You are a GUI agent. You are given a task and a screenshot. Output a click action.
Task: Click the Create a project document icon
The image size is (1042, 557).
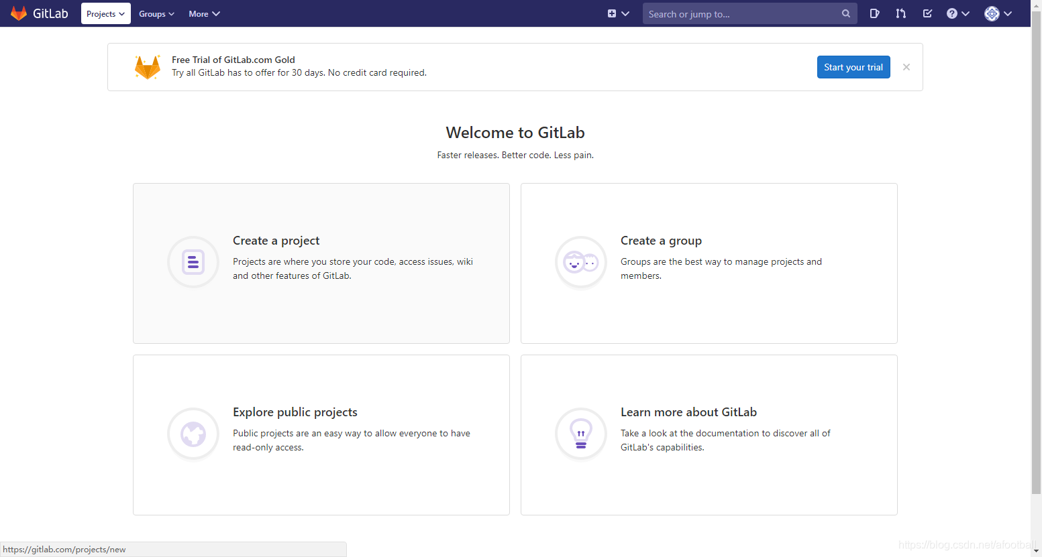[x=193, y=262]
